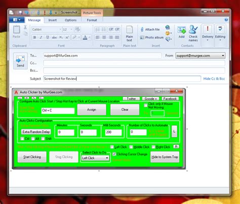Switch to the Options ribbon tab
The image size is (240, 204).
click(x=71, y=20)
